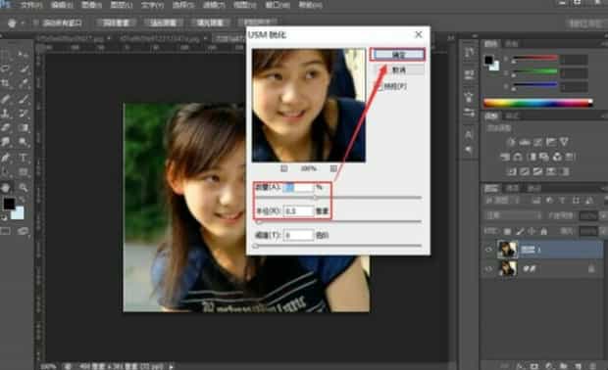The height and width of the screenshot is (370, 608).
Task: Click the lock icon on the background layer
Action: click(x=591, y=268)
